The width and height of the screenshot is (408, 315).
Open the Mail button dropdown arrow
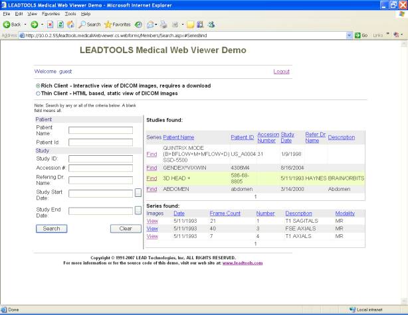(x=156, y=25)
